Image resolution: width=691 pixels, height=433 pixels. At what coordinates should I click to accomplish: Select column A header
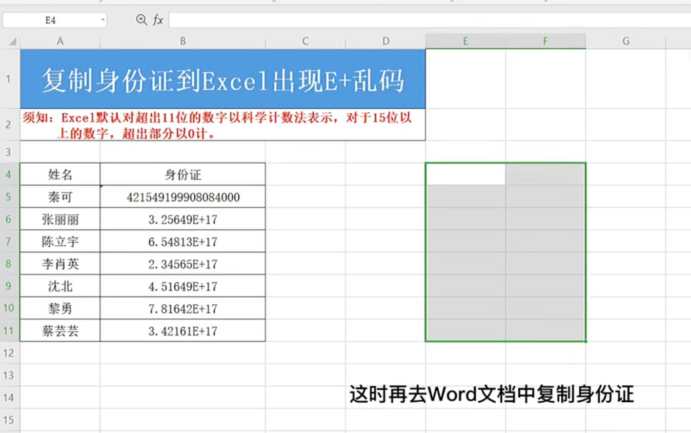click(x=60, y=41)
